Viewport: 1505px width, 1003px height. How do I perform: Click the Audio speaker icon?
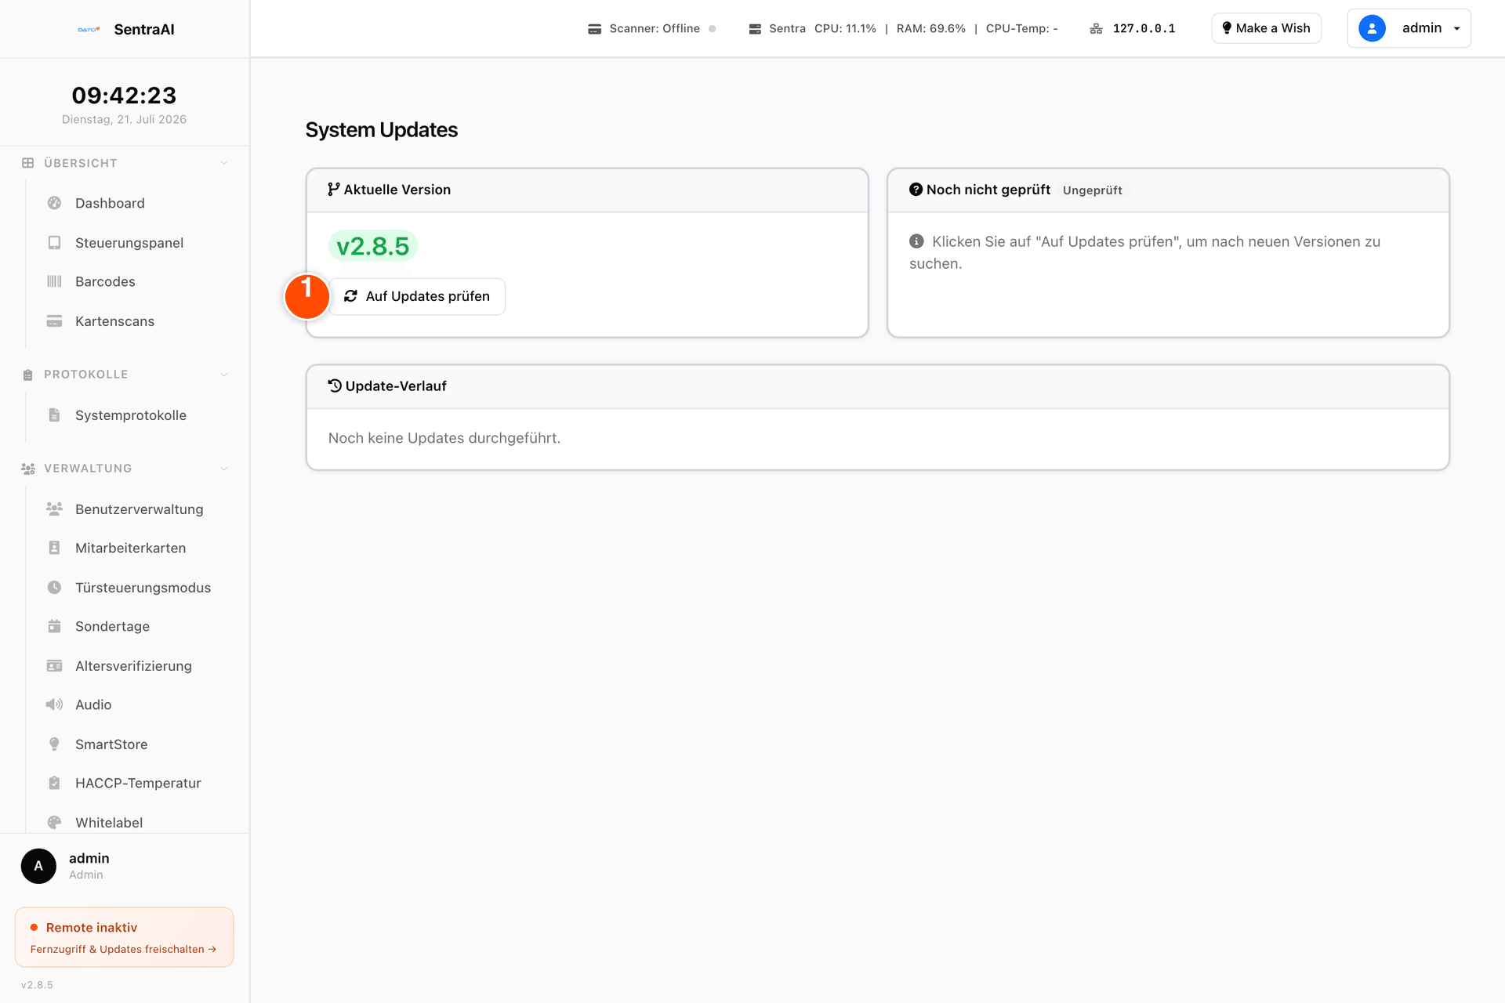click(54, 704)
